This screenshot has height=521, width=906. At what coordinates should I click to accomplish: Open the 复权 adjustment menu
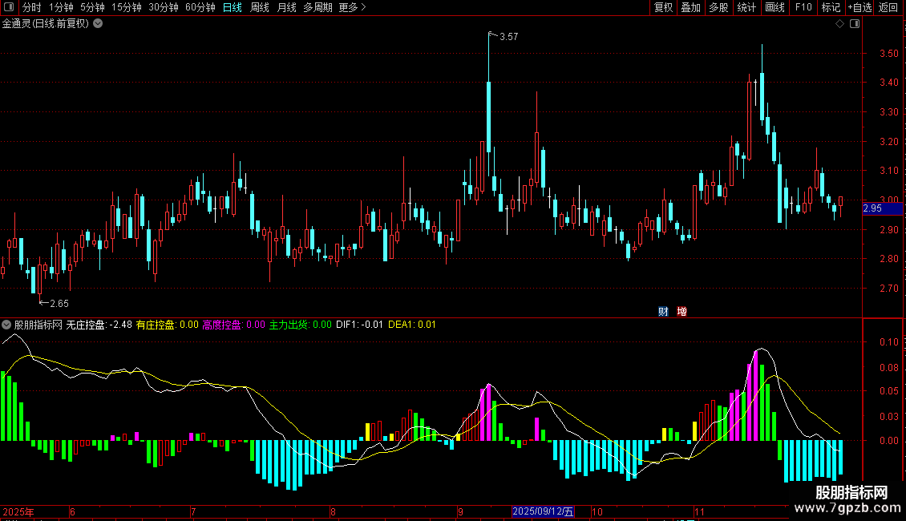click(663, 8)
